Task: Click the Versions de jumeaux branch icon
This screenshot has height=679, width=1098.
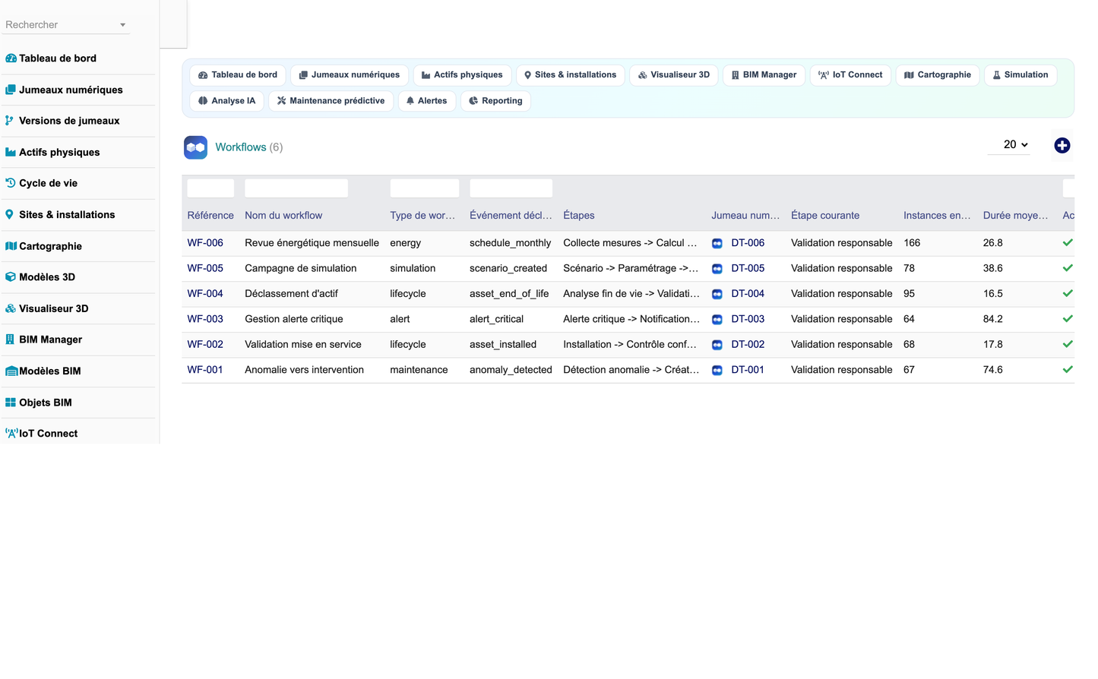Action: point(10,121)
